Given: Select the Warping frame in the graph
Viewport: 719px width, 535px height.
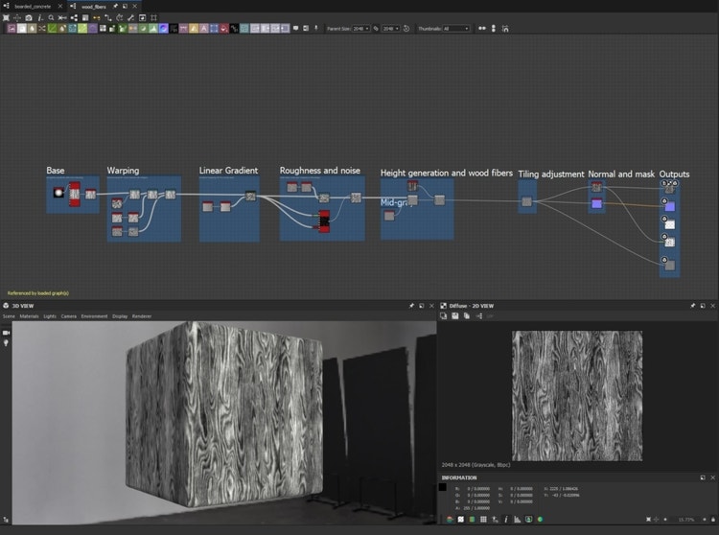Looking at the screenshot, I should coord(123,171).
